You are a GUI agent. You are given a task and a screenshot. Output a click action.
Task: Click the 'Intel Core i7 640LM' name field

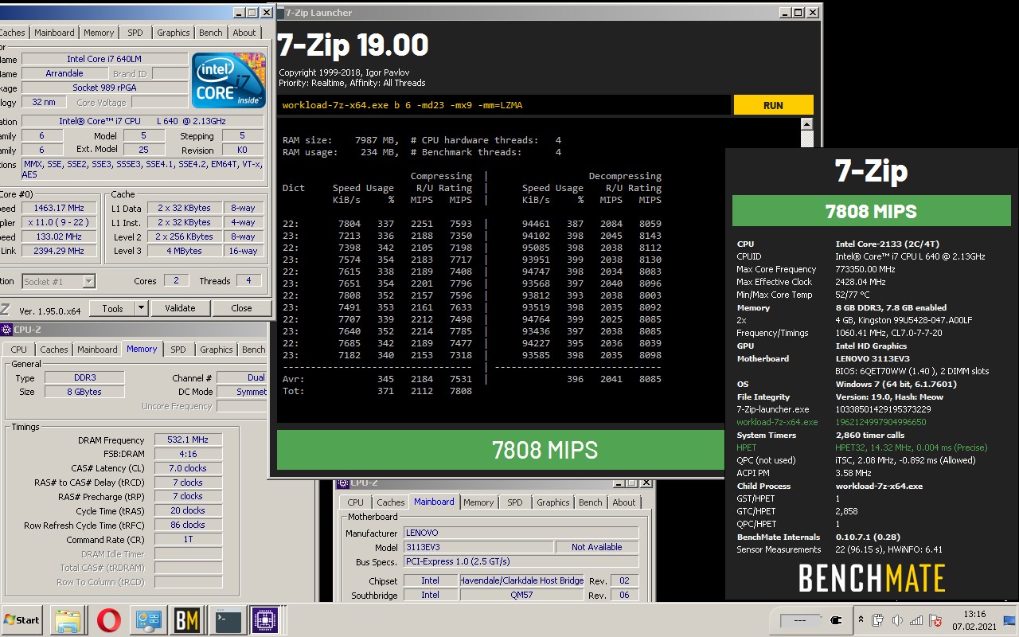click(105, 59)
